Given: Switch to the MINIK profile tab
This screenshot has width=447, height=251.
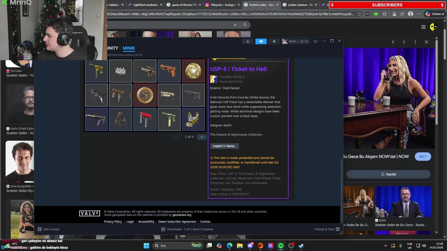Looking at the screenshot, I should (x=129, y=48).
